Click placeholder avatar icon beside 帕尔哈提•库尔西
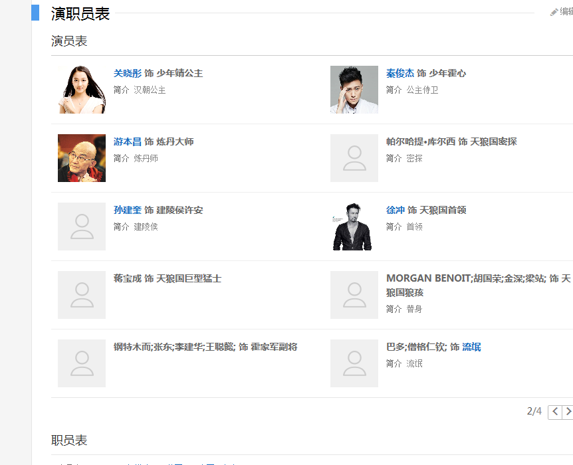Image resolution: width=573 pixels, height=465 pixels. pyautogui.click(x=354, y=158)
